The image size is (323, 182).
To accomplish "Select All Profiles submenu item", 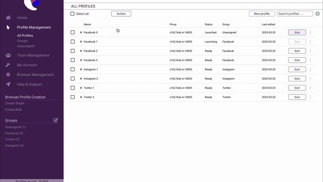I will click(25, 35).
